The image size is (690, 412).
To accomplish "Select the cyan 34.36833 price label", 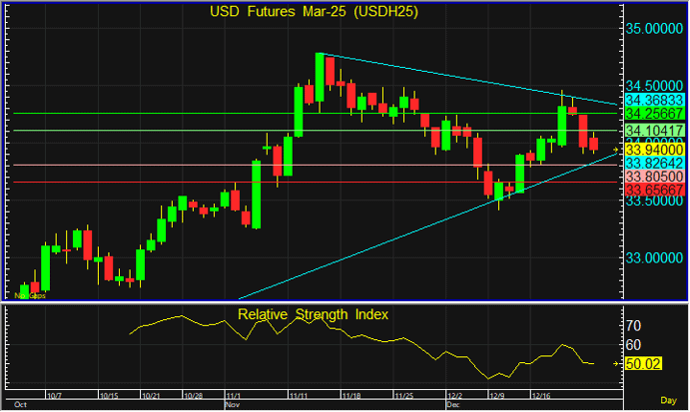I will tap(654, 101).
